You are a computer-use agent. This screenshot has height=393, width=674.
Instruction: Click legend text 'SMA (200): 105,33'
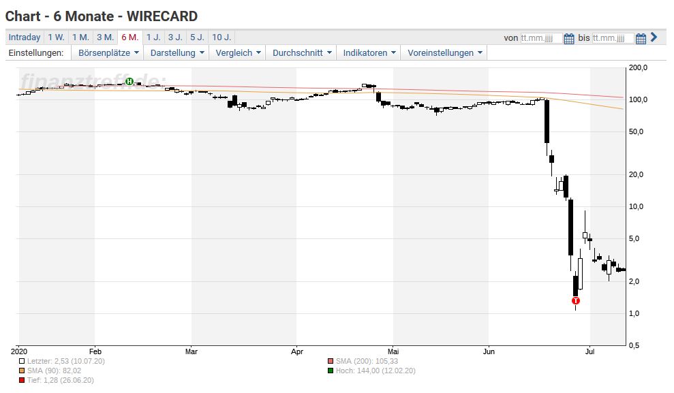click(367, 361)
